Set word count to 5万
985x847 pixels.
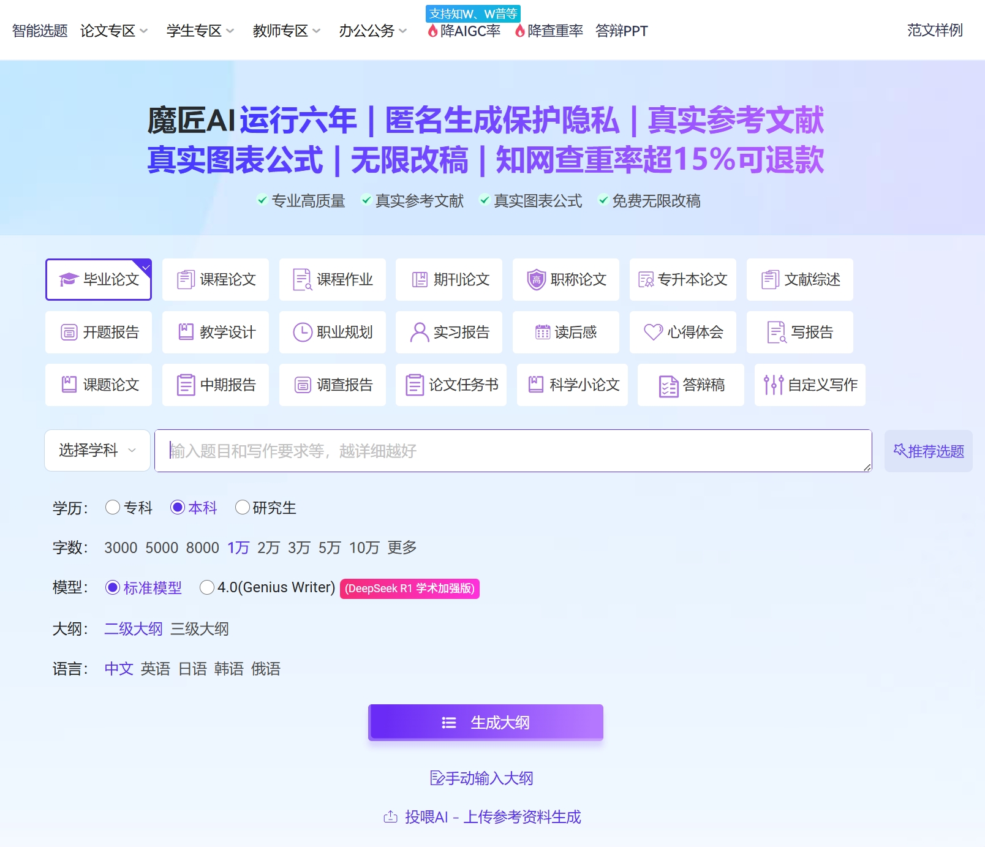330,548
